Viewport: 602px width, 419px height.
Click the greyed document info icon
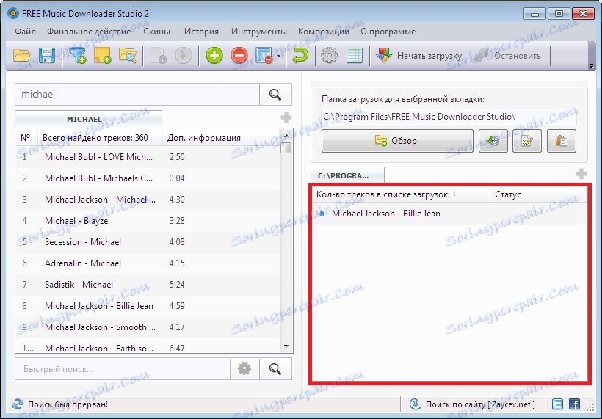(158, 56)
